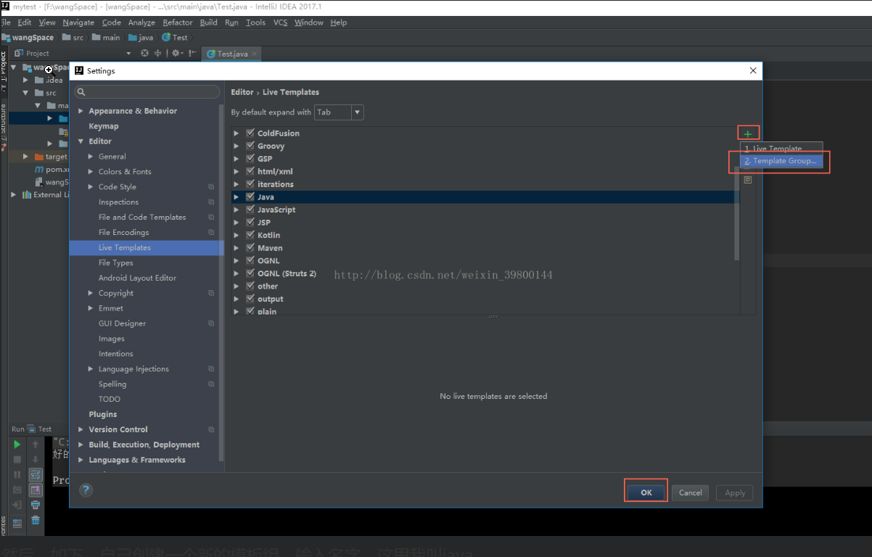Toggle the Kotlin templates checkbox
Image resolution: width=872 pixels, height=557 pixels.
(250, 235)
